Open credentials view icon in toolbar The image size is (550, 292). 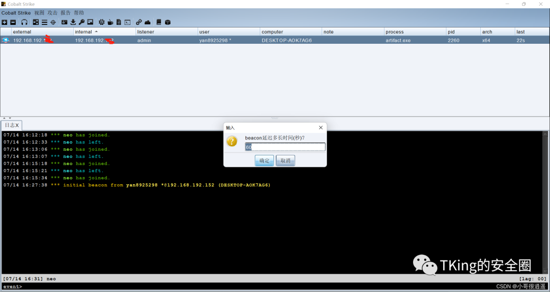point(65,22)
